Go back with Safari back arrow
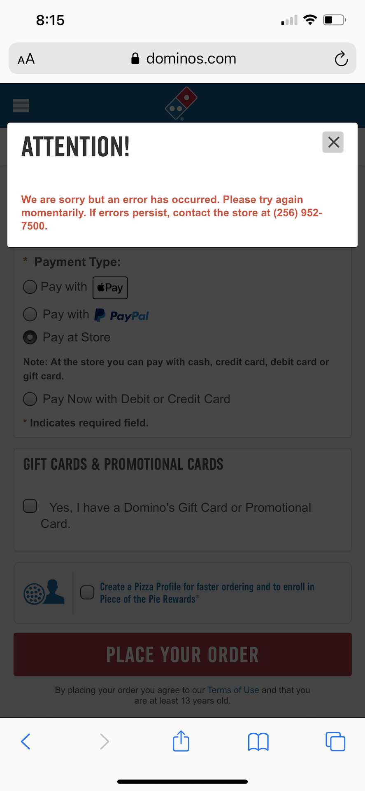The height and width of the screenshot is (791, 365). [x=26, y=742]
